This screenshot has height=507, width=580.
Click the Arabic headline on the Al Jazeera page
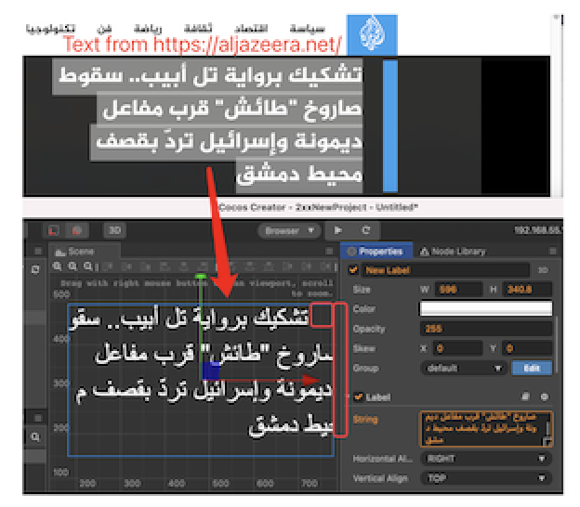(210, 125)
